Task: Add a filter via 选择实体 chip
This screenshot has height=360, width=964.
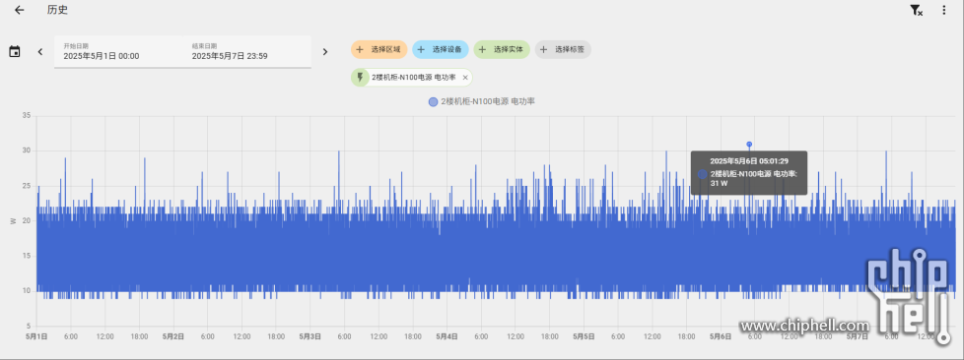Action: (x=502, y=50)
